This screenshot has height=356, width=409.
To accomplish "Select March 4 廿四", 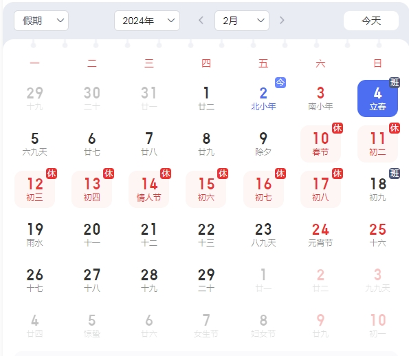I will [34, 326].
